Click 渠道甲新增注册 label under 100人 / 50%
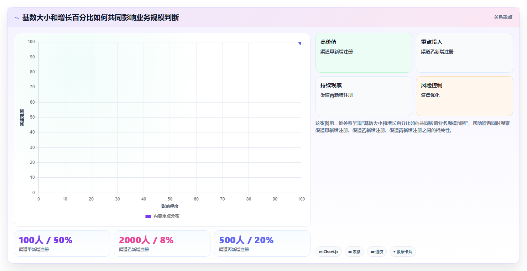Viewport: 527px width, 271px height. (x=34, y=250)
